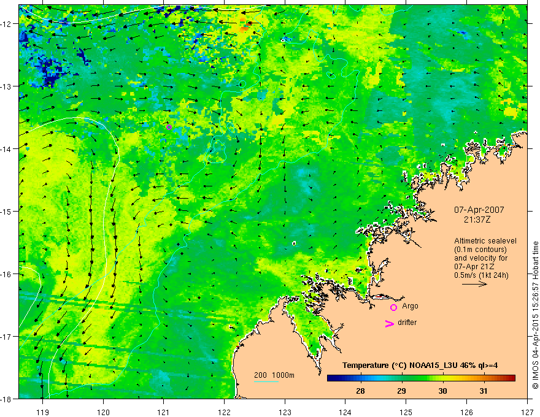Click longitude label 127 on the bottom axis
This screenshot has height=417, width=540.
click(x=527, y=412)
